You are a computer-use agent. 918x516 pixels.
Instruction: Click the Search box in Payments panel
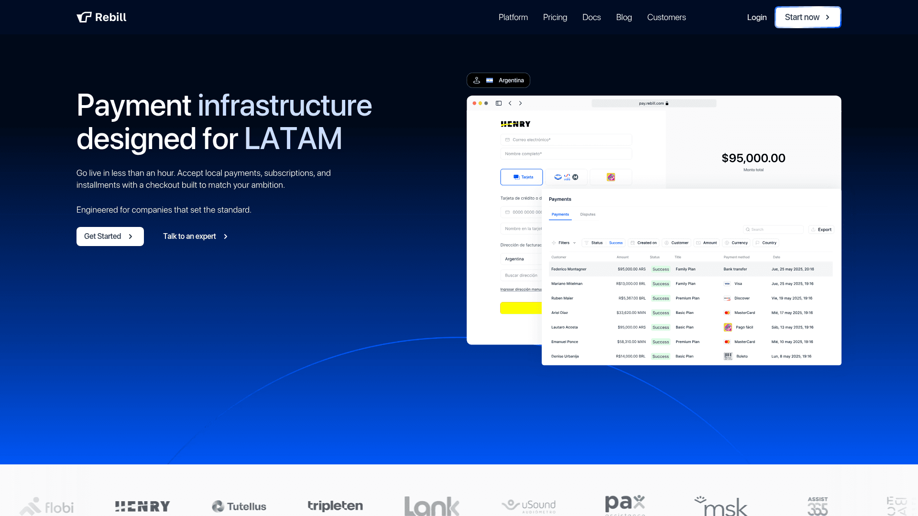[x=773, y=229]
